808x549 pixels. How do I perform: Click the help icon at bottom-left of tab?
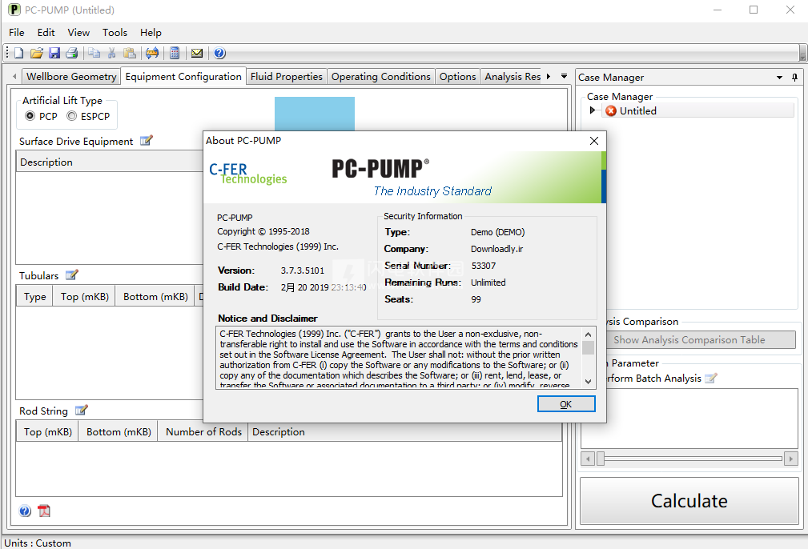(25, 511)
